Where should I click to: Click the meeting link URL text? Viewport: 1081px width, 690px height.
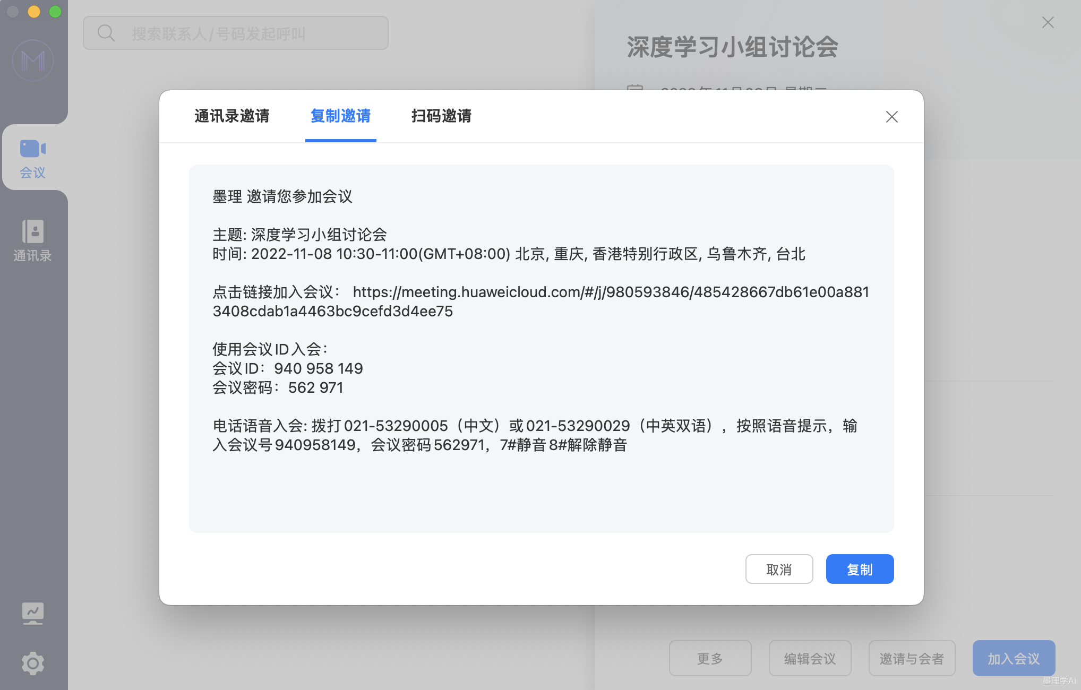(x=611, y=292)
